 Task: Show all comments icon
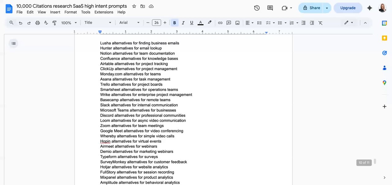(x=270, y=8)
